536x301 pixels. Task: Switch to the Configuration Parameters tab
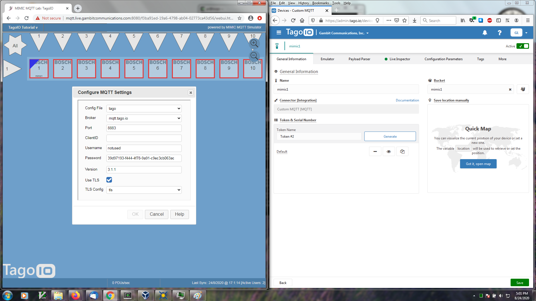[x=444, y=59]
